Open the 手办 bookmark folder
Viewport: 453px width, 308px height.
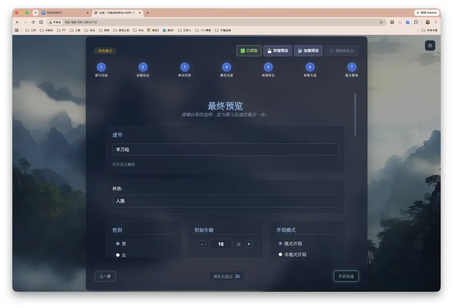coord(138,30)
